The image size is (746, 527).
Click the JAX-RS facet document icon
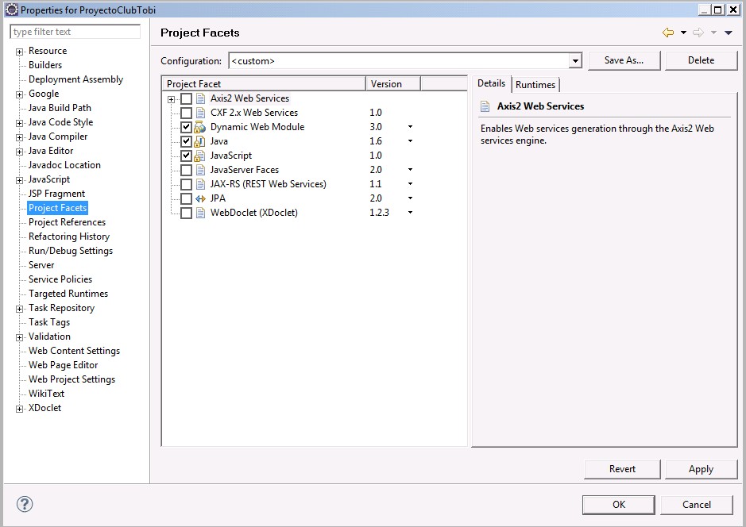[x=200, y=184]
